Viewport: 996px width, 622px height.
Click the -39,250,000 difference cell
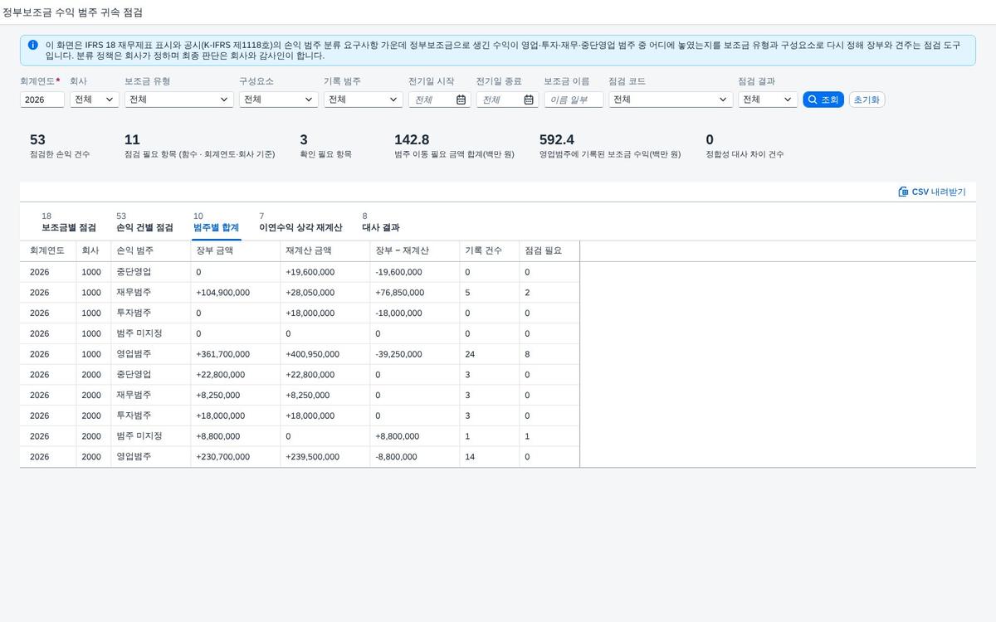[x=415, y=354]
